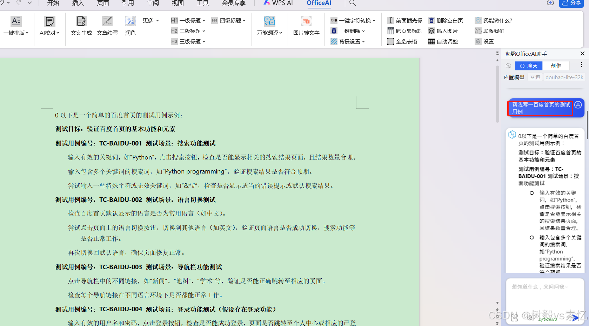Close the 海鹦OfficeAI助手 panel
This screenshot has width=589, height=326.
point(582,54)
